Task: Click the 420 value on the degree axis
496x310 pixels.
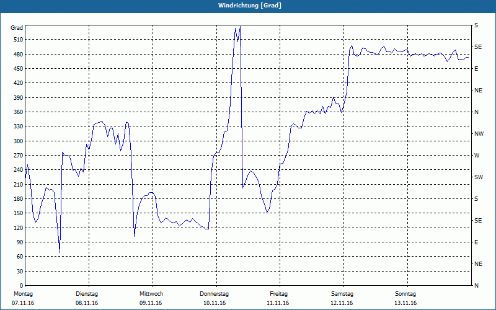Action: tap(19, 83)
